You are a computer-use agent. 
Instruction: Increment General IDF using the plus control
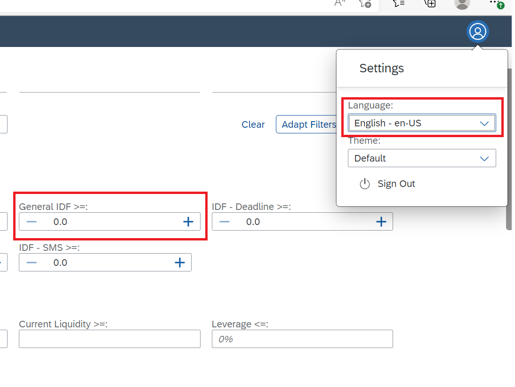point(188,221)
